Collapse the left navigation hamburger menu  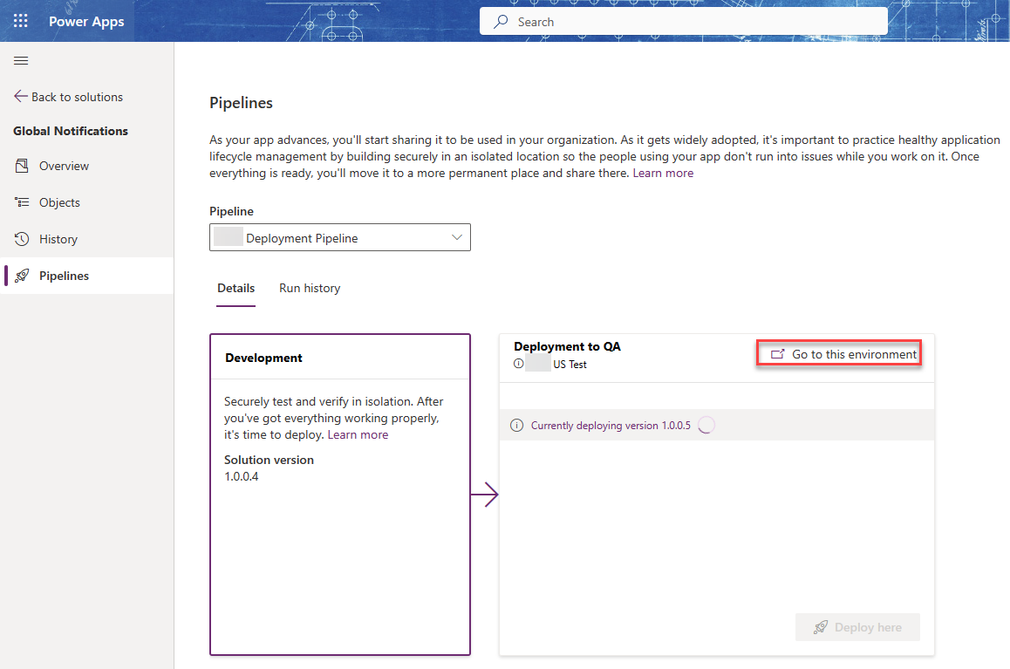tap(21, 60)
